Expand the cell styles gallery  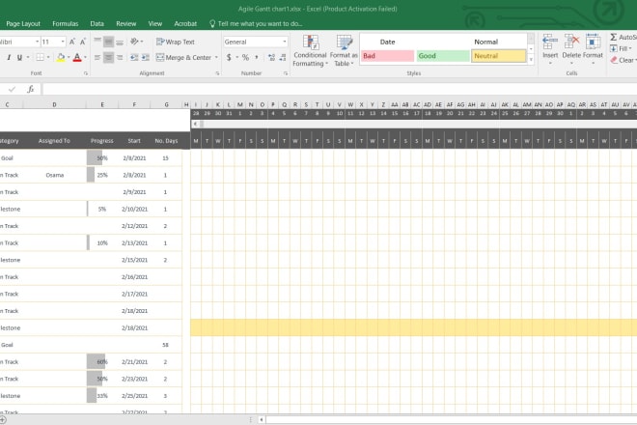531,60
